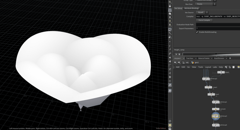The image size is (240, 130).
Task: Click the highlighted icon below the headlight icon
Action: 170,29
